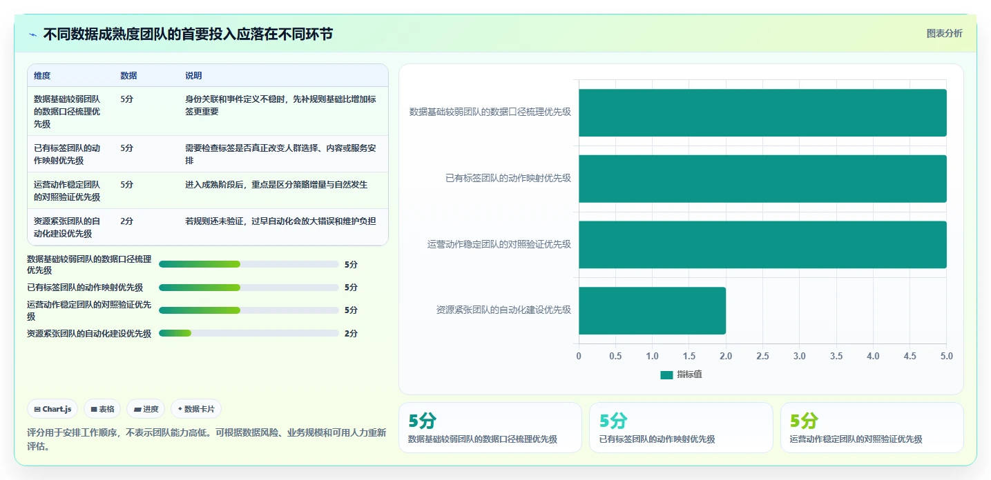Click the 数据卡片 tag pill
Image resolution: width=991 pixels, height=480 pixels.
pyautogui.click(x=196, y=409)
